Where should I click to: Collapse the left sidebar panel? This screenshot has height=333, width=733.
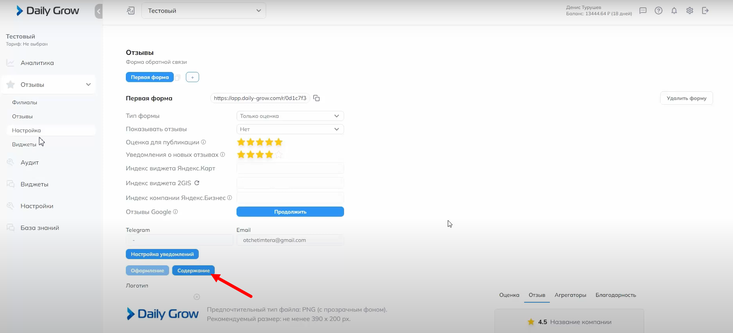tap(99, 11)
